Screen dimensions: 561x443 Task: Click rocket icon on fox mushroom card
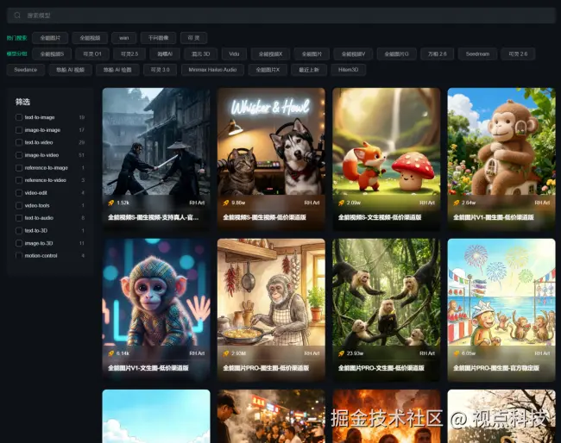pos(341,203)
